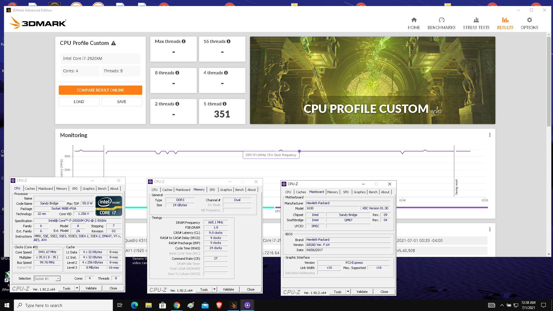Click the CPU Profile Custom banner image

click(x=373, y=80)
